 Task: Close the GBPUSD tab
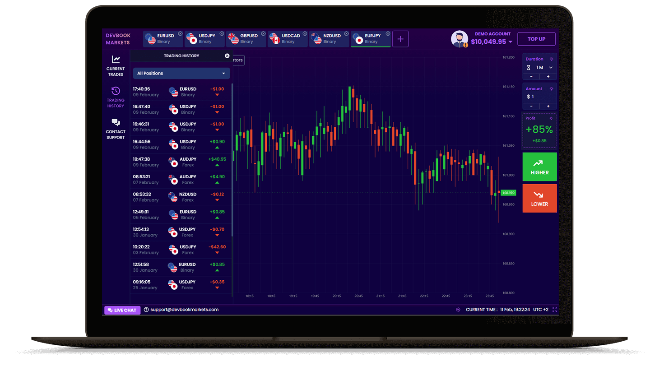pyautogui.click(x=263, y=33)
